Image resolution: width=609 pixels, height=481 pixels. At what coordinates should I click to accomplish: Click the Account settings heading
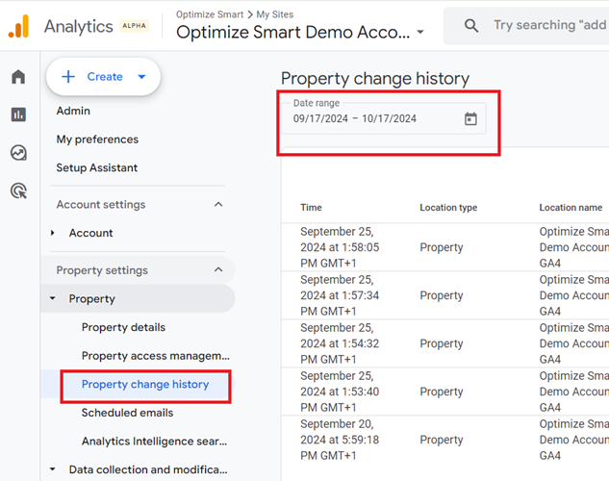101,205
